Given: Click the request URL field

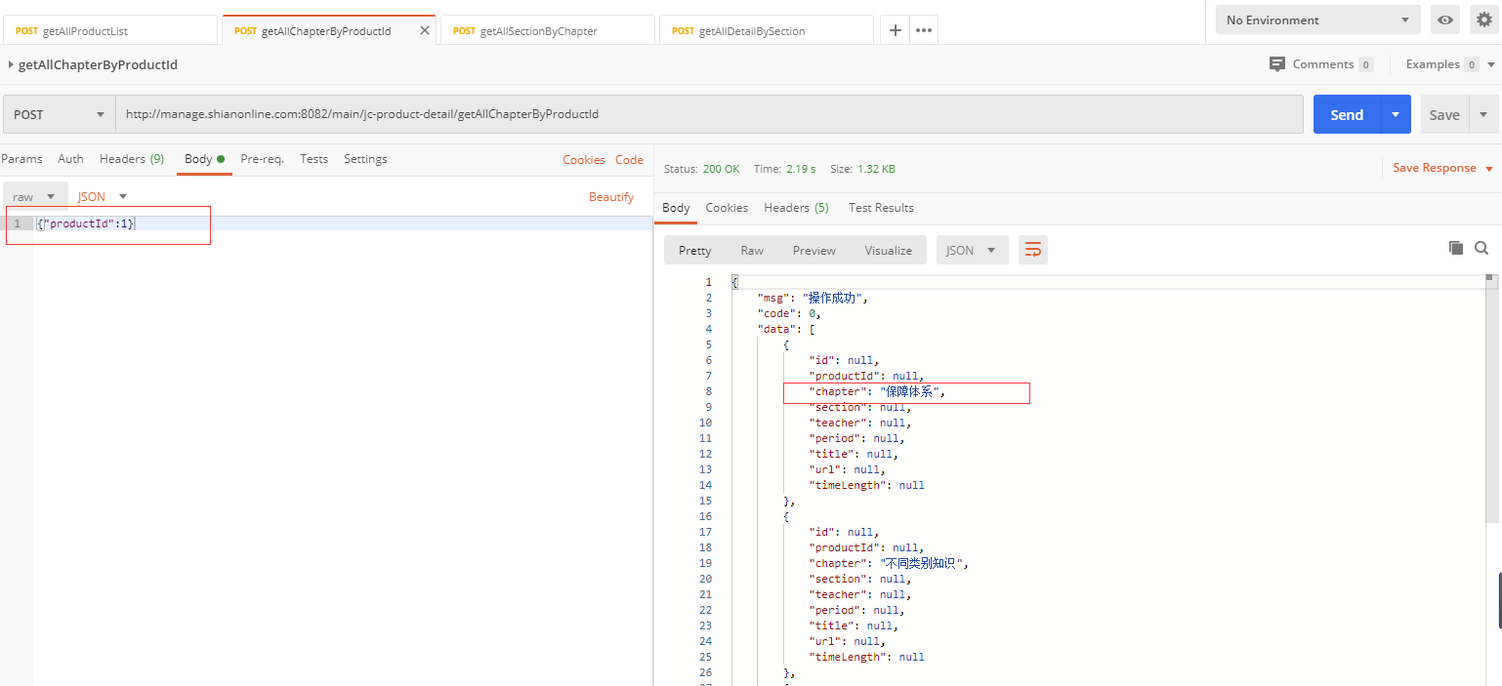Looking at the screenshot, I should 709,114.
